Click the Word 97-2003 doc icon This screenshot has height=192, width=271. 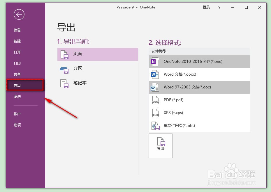click(x=155, y=87)
